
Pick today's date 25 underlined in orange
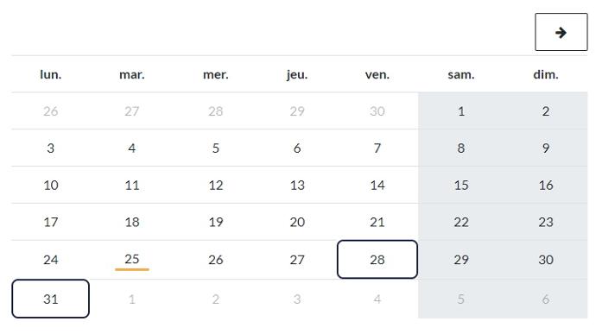[132, 259]
